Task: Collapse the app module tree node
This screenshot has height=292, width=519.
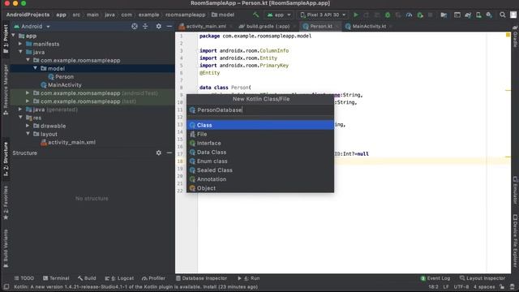Action: tap(13, 36)
